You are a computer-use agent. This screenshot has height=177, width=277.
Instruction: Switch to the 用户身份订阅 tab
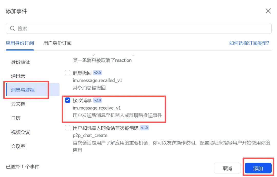pos(57,43)
